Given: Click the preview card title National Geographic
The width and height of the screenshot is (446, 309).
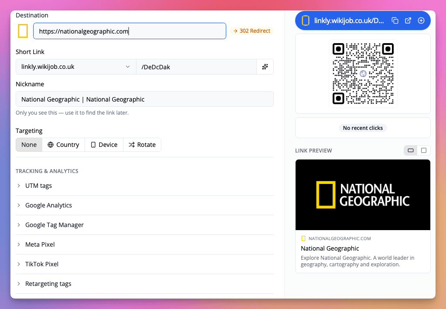Looking at the screenshot, I should pyautogui.click(x=330, y=248).
